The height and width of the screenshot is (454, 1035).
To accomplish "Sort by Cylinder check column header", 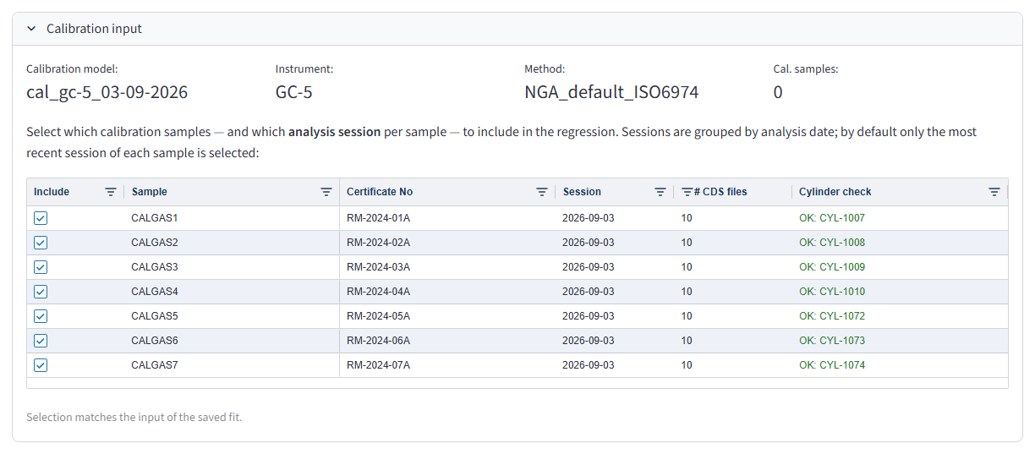I will pyautogui.click(x=835, y=192).
